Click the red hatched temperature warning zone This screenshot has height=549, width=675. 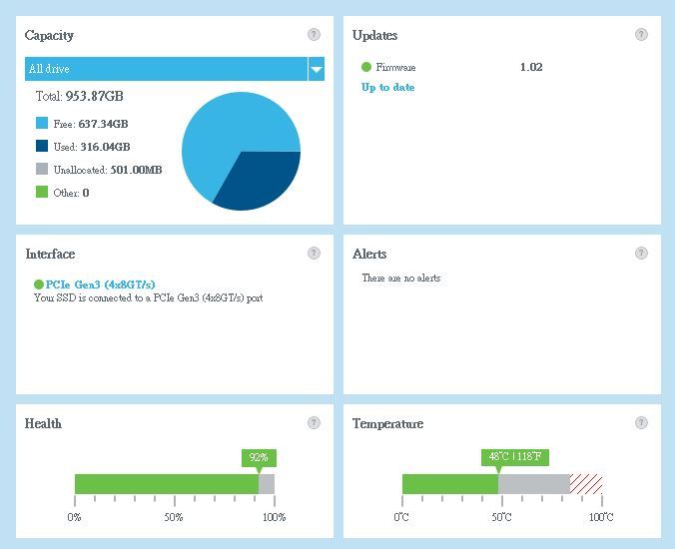[x=586, y=484]
